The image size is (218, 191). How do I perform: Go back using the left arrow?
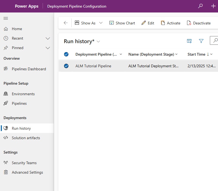66,23
